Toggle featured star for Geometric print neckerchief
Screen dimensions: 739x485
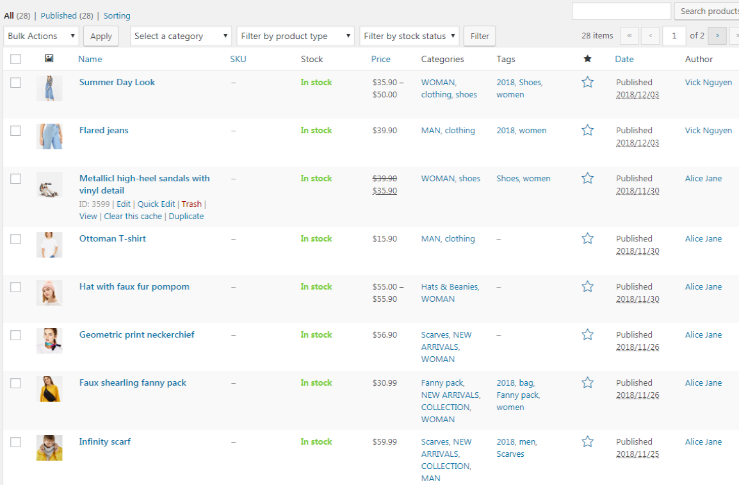pos(587,334)
